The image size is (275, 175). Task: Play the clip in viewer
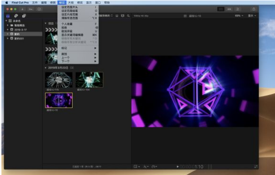(x=178, y=167)
